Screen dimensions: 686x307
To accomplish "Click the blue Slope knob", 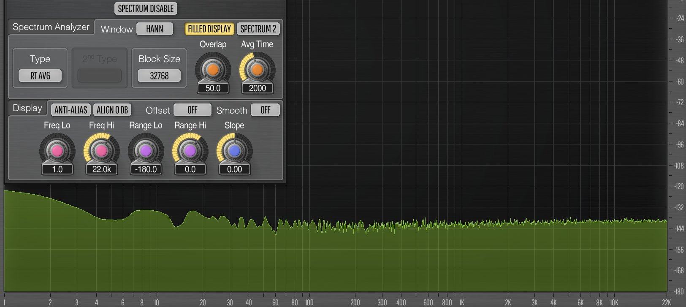I will tap(234, 151).
